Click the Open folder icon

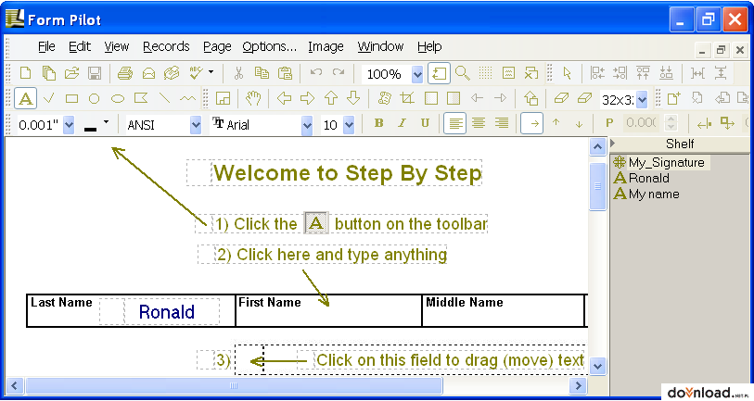point(71,73)
